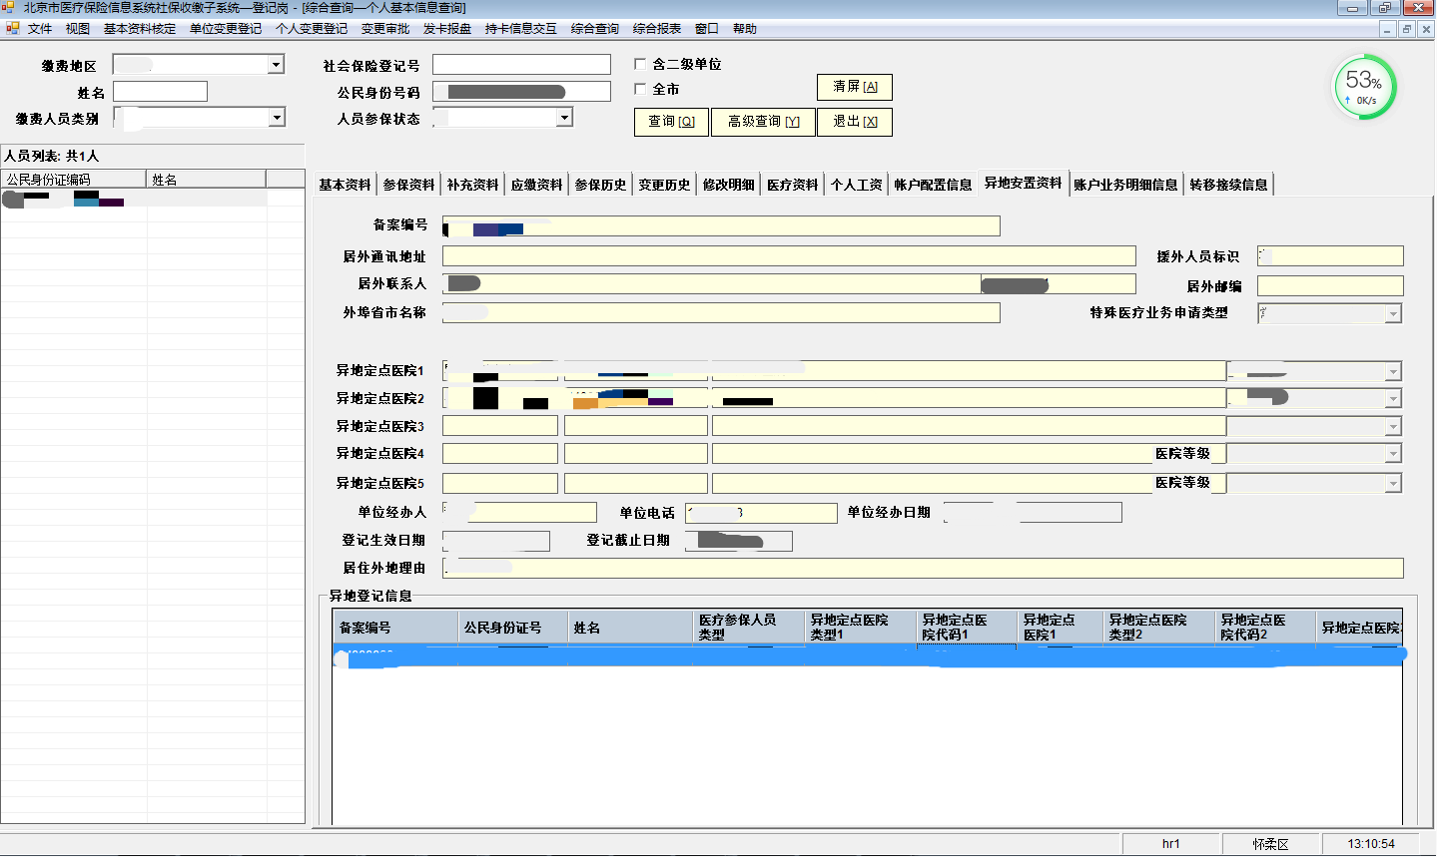Image resolution: width=1437 pixels, height=857 pixels.
Task: Click the 查询 [Q] button
Action: (x=671, y=122)
